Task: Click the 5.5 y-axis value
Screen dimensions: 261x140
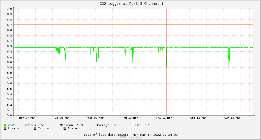Action: pyautogui.click(x=9, y=89)
